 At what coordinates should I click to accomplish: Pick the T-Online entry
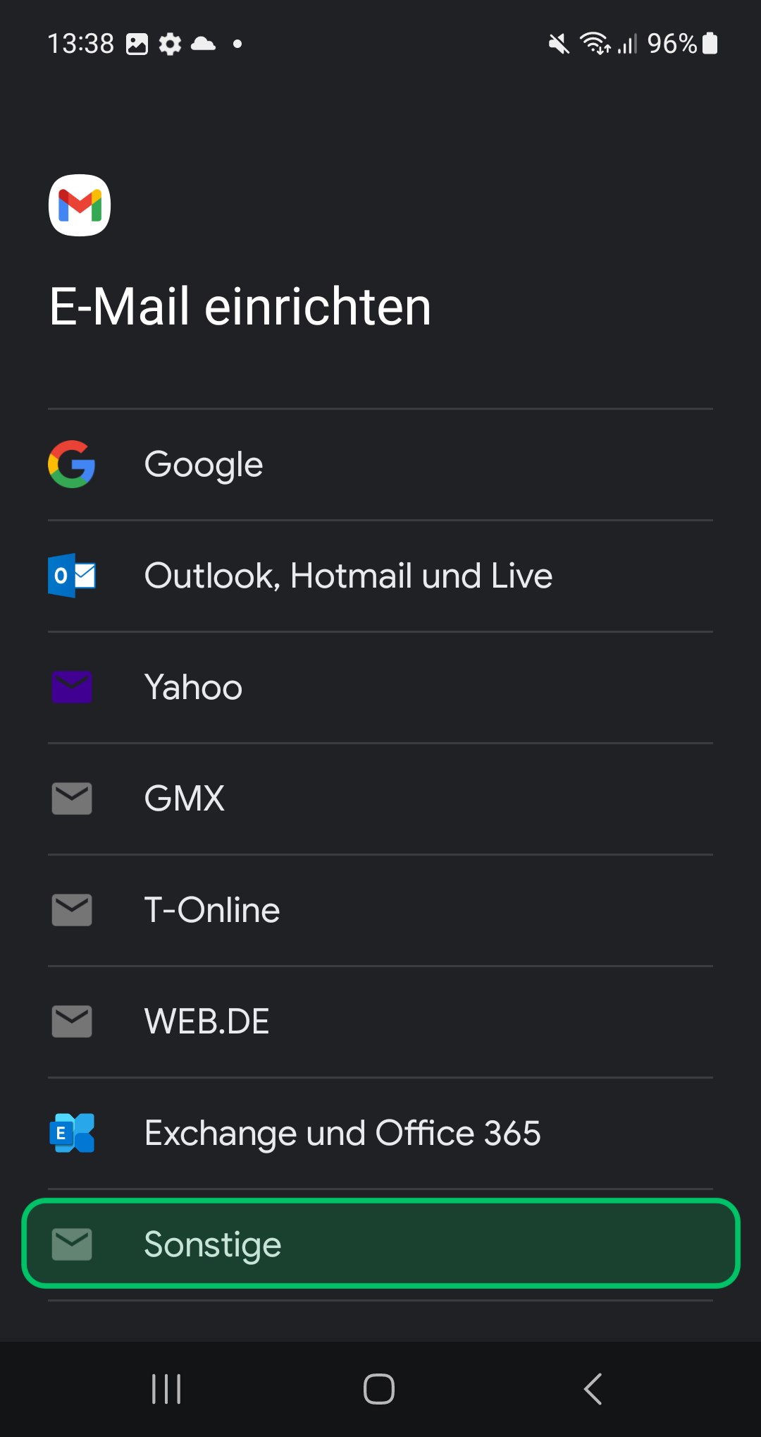tap(380, 910)
